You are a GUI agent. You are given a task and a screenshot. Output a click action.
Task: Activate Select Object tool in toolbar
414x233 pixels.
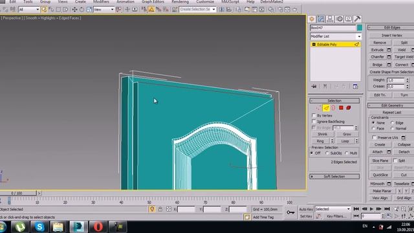point(44,10)
